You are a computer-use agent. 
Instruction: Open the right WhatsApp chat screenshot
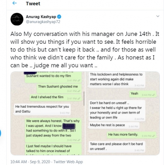pos(123,113)
